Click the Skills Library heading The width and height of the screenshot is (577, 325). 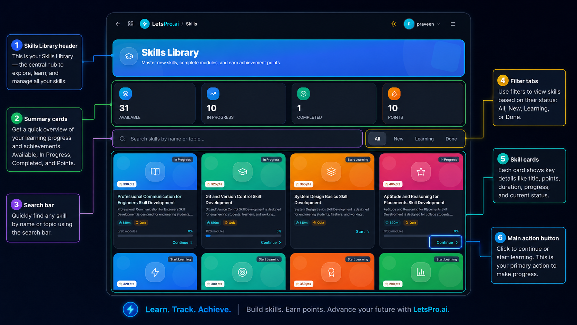(x=170, y=52)
